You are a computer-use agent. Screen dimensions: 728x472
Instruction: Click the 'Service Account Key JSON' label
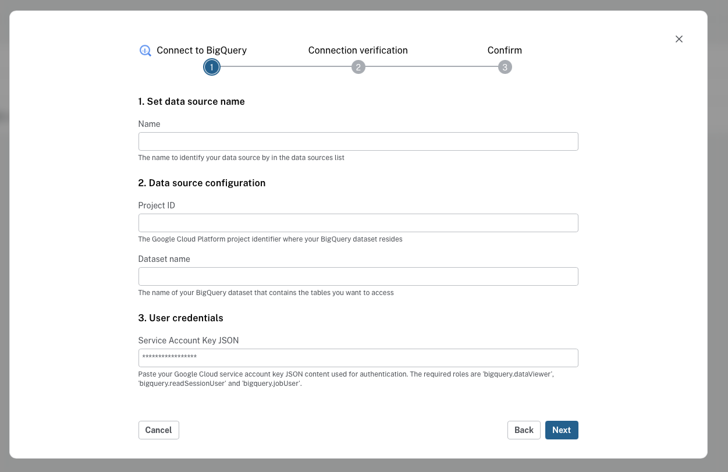(x=189, y=340)
